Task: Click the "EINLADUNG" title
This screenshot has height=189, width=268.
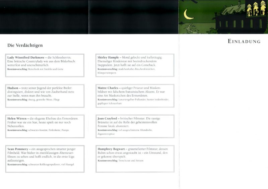Action: 244,41
